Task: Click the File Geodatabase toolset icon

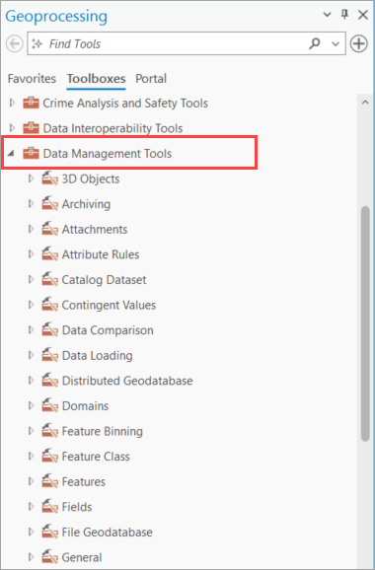Action: pyautogui.click(x=49, y=533)
